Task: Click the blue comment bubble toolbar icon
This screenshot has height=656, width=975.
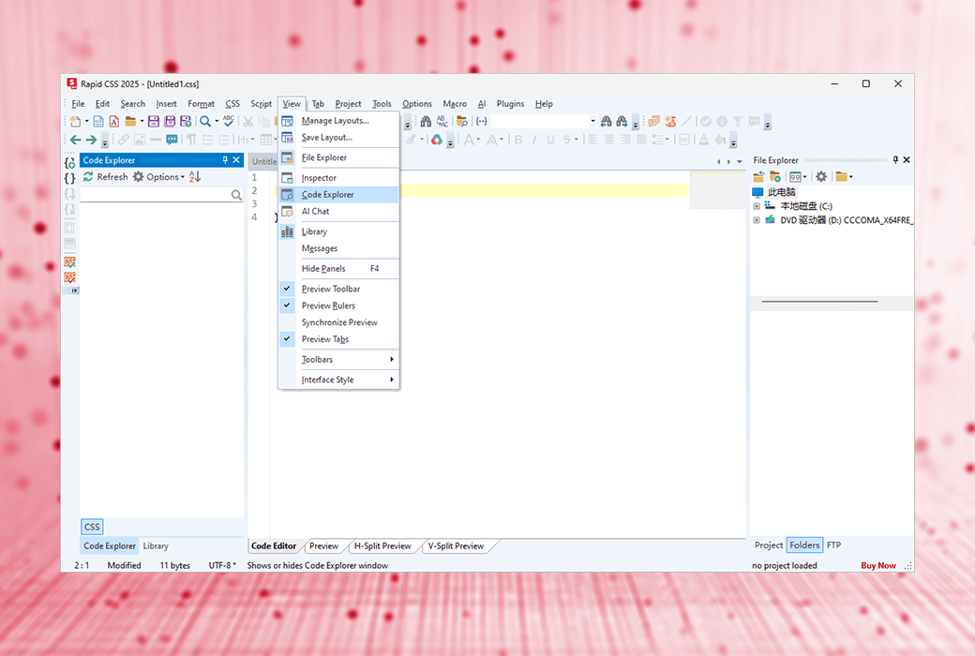Action: (172, 140)
